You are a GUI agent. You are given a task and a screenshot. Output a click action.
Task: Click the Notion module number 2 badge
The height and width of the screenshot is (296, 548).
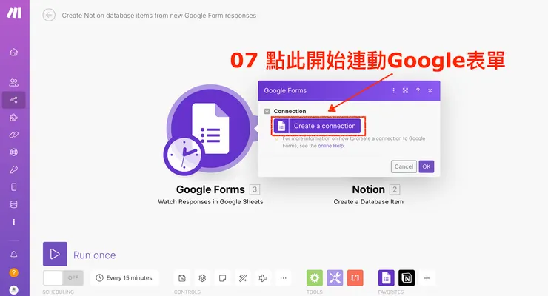(x=395, y=189)
